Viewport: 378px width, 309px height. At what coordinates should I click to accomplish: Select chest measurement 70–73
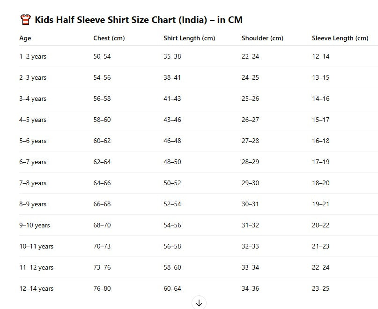(x=102, y=246)
